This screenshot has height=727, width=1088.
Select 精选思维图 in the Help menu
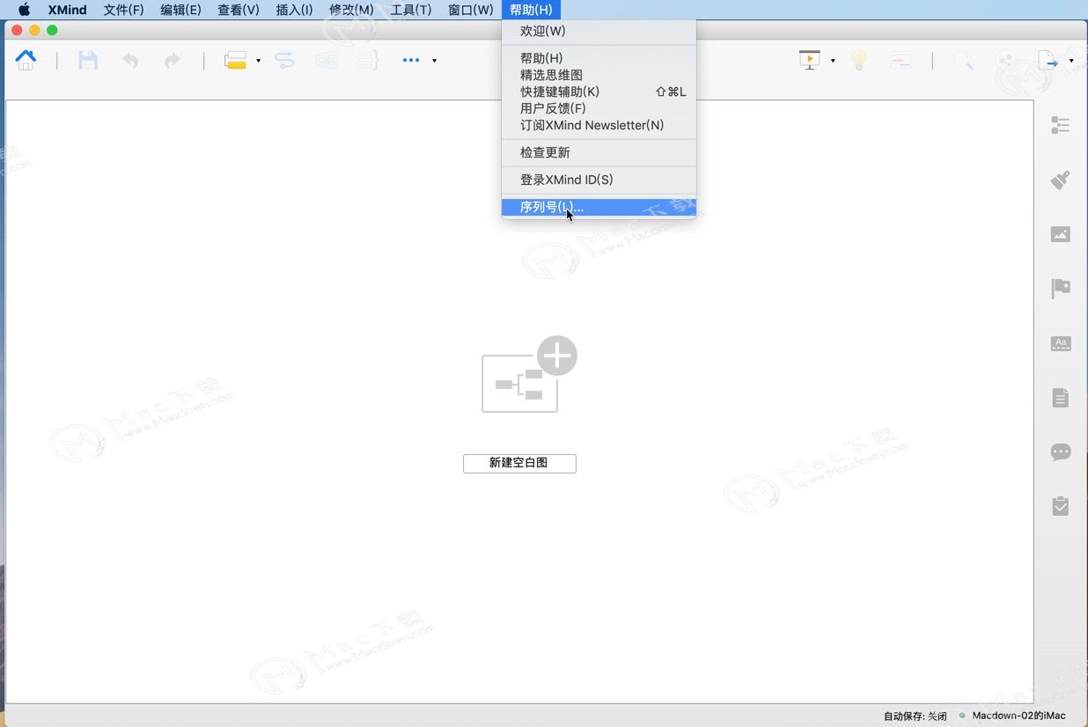[599, 75]
